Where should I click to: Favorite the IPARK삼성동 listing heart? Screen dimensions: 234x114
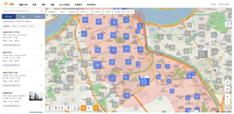point(41,106)
